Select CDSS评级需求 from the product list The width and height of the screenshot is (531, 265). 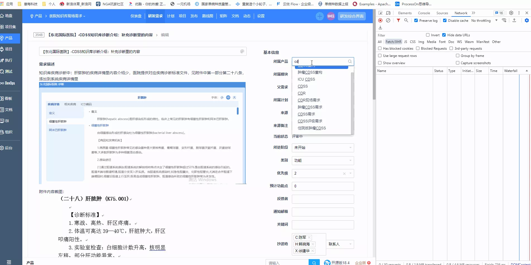[x=310, y=121]
